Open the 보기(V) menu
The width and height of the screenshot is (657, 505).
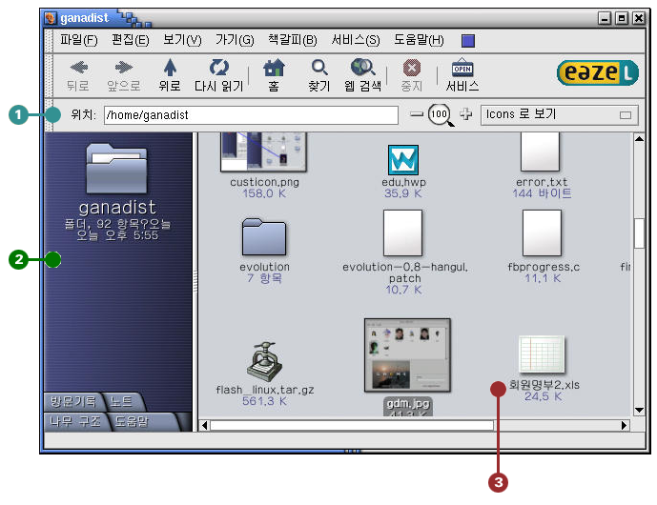182,40
